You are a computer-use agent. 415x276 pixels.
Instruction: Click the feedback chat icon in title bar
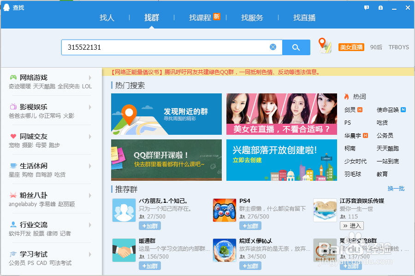[367, 8]
